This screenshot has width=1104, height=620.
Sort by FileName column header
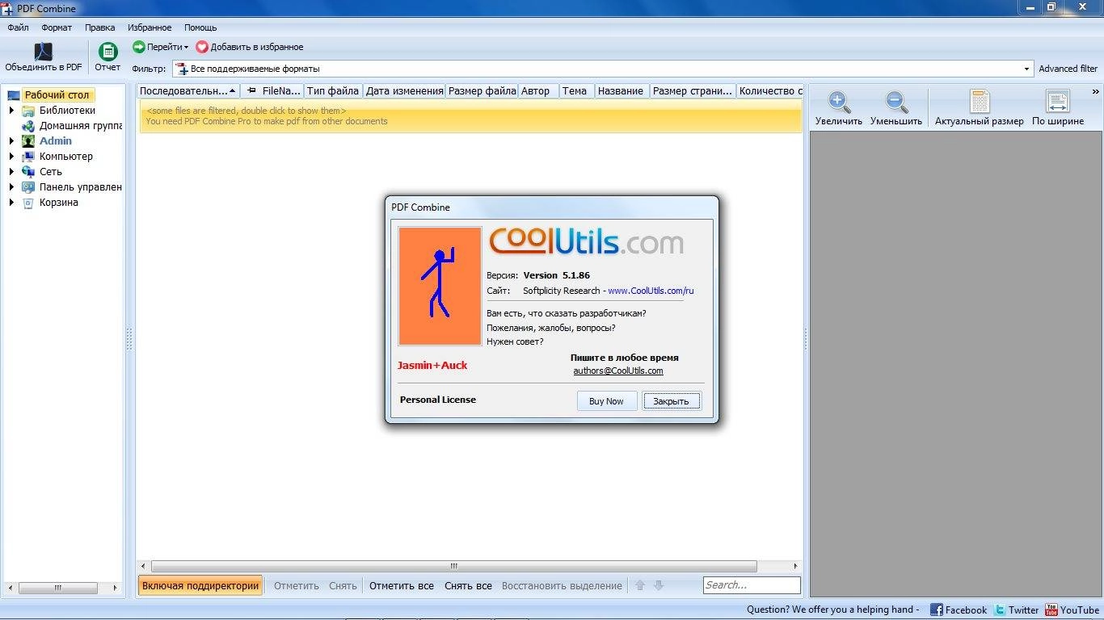[x=272, y=91]
